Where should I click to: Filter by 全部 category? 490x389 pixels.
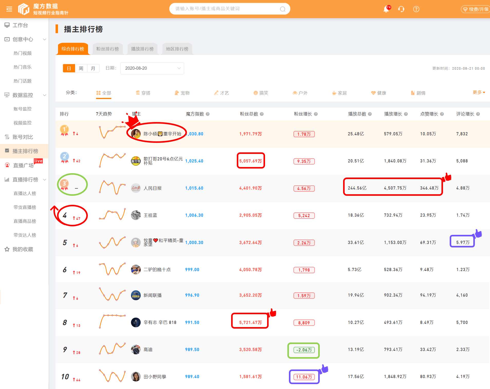click(104, 93)
